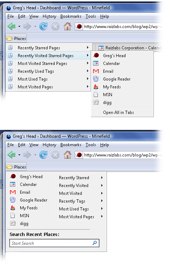Screen dimensions: 194x264
Task: Go Home in bottom browser window
Action: pos(68,155)
